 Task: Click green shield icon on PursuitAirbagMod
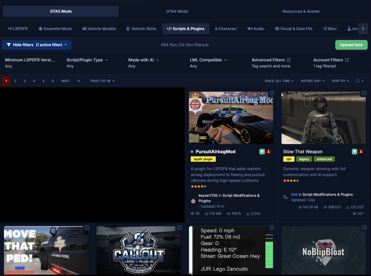[262, 152]
